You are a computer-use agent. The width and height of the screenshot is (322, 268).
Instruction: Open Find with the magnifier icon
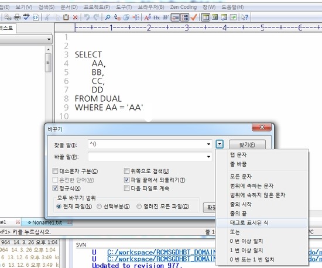[108, 17]
